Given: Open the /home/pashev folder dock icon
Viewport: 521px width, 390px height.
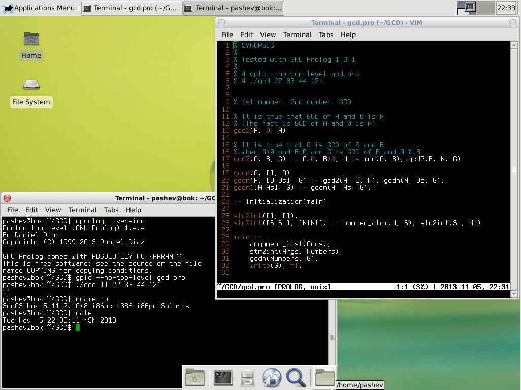Looking at the screenshot, I should click(x=324, y=377).
